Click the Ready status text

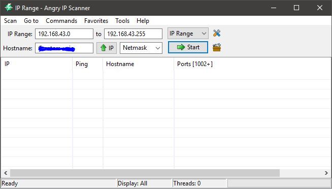[x=10, y=183]
